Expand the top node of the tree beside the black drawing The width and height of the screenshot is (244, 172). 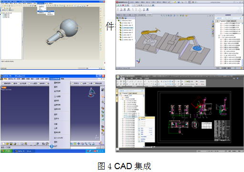click(x=119, y=96)
